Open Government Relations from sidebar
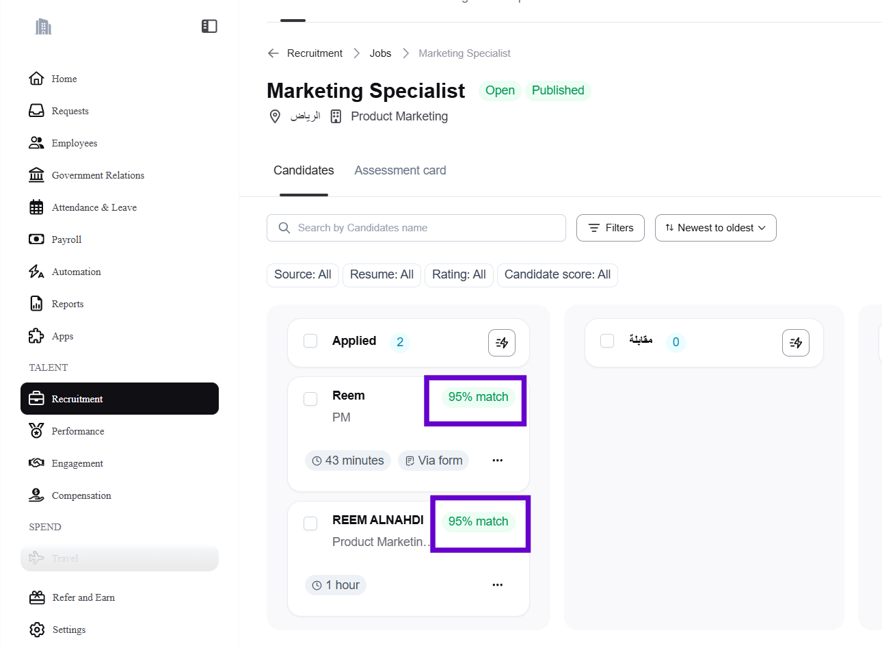882x648 pixels. pos(98,175)
